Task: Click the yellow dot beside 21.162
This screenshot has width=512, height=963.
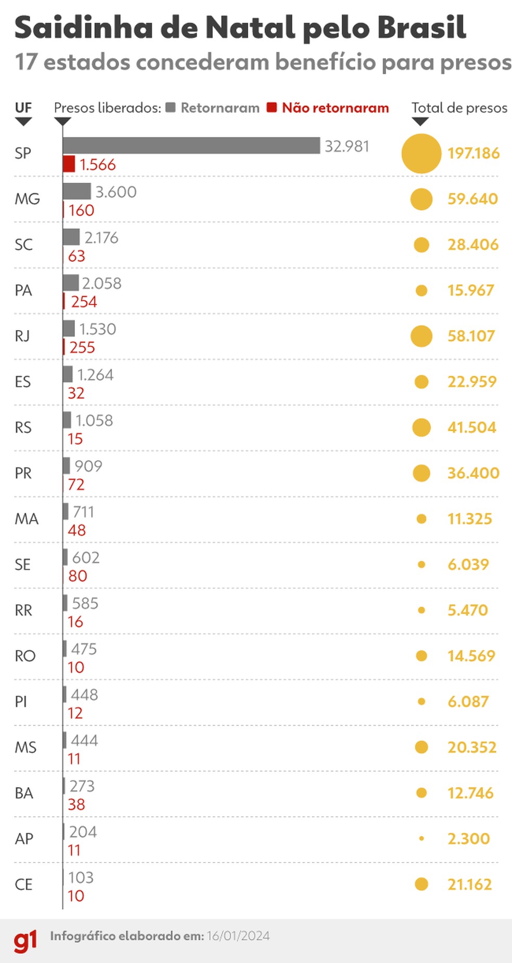Action: pyautogui.click(x=421, y=884)
